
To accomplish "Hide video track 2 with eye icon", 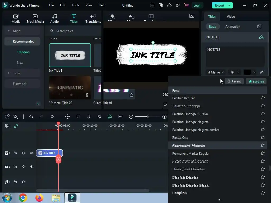I will tap(32, 153).
